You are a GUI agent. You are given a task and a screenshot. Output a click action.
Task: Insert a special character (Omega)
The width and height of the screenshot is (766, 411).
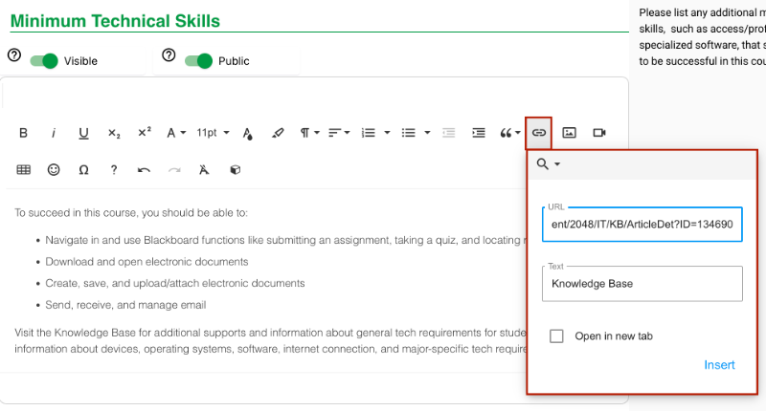83,170
